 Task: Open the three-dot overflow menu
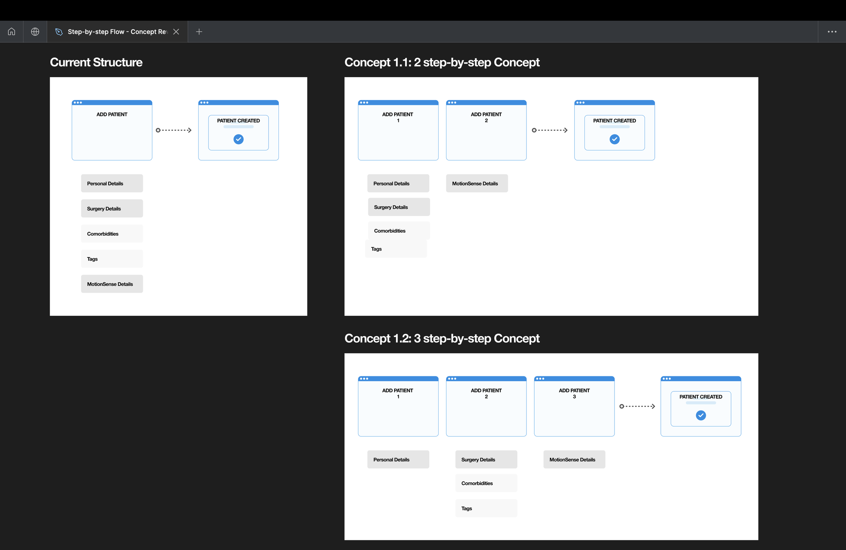[x=832, y=31]
